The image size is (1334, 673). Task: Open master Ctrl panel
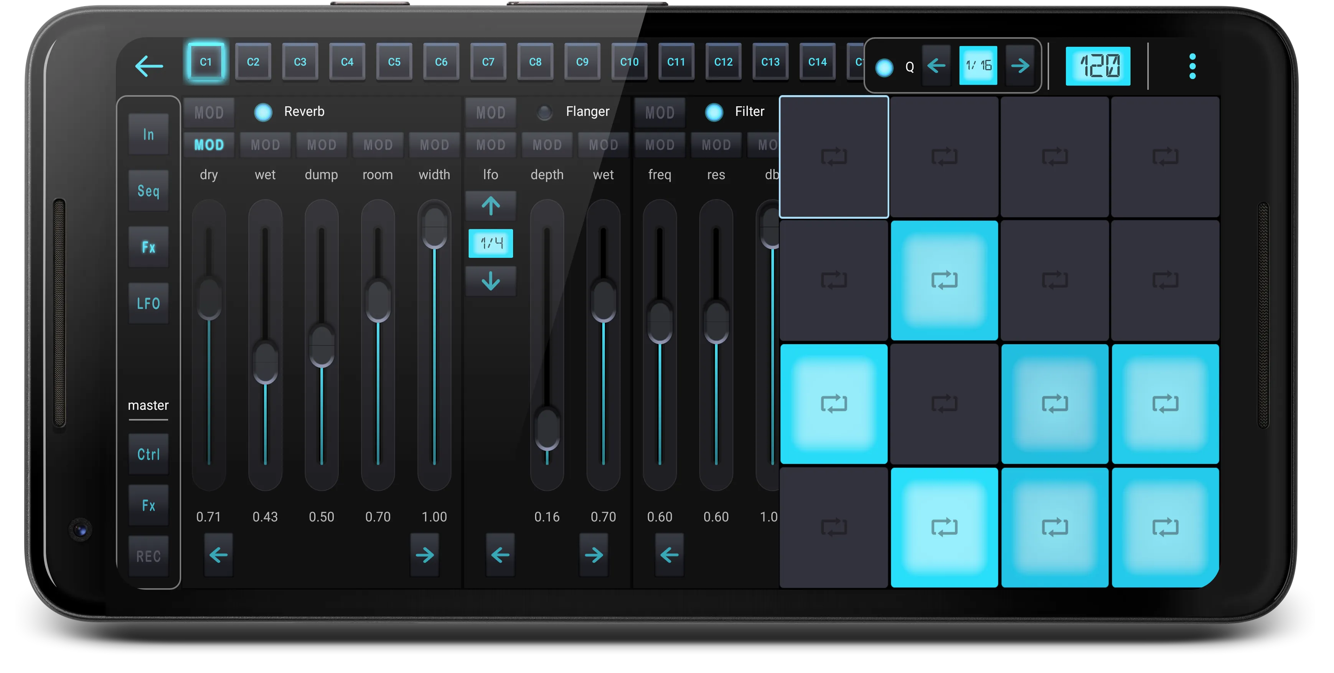pyautogui.click(x=148, y=454)
